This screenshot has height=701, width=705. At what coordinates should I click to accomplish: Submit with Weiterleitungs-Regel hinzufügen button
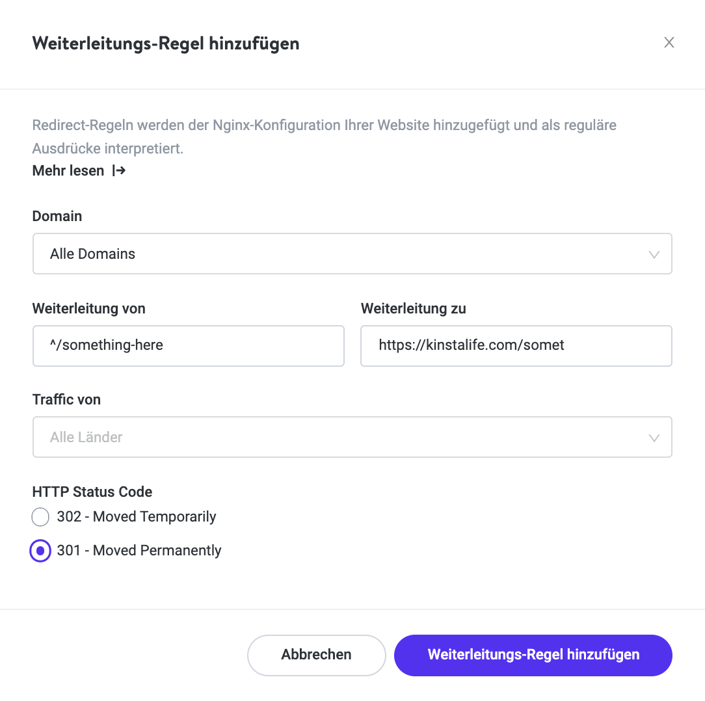pyautogui.click(x=533, y=655)
